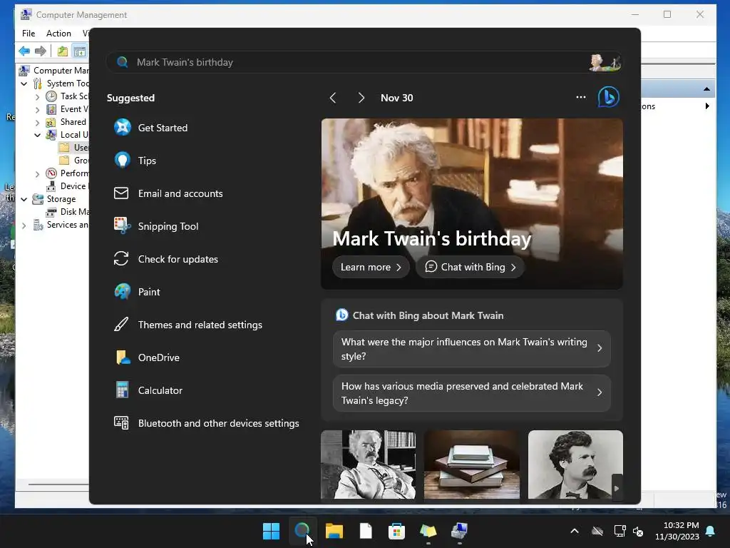The width and height of the screenshot is (730, 548).
Task: Click Computer Management taskbar icon
Action: pyautogui.click(x=460, y=531)
